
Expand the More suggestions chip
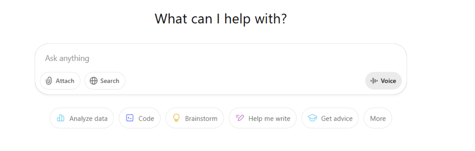(378, 118)
